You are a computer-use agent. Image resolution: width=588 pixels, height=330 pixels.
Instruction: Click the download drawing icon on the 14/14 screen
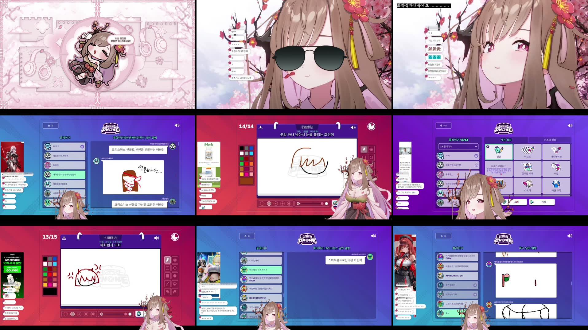pyautogui.click(x=261, y=127)
